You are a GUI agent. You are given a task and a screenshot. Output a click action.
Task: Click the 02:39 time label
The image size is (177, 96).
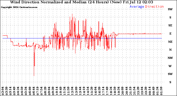(7, 91)
